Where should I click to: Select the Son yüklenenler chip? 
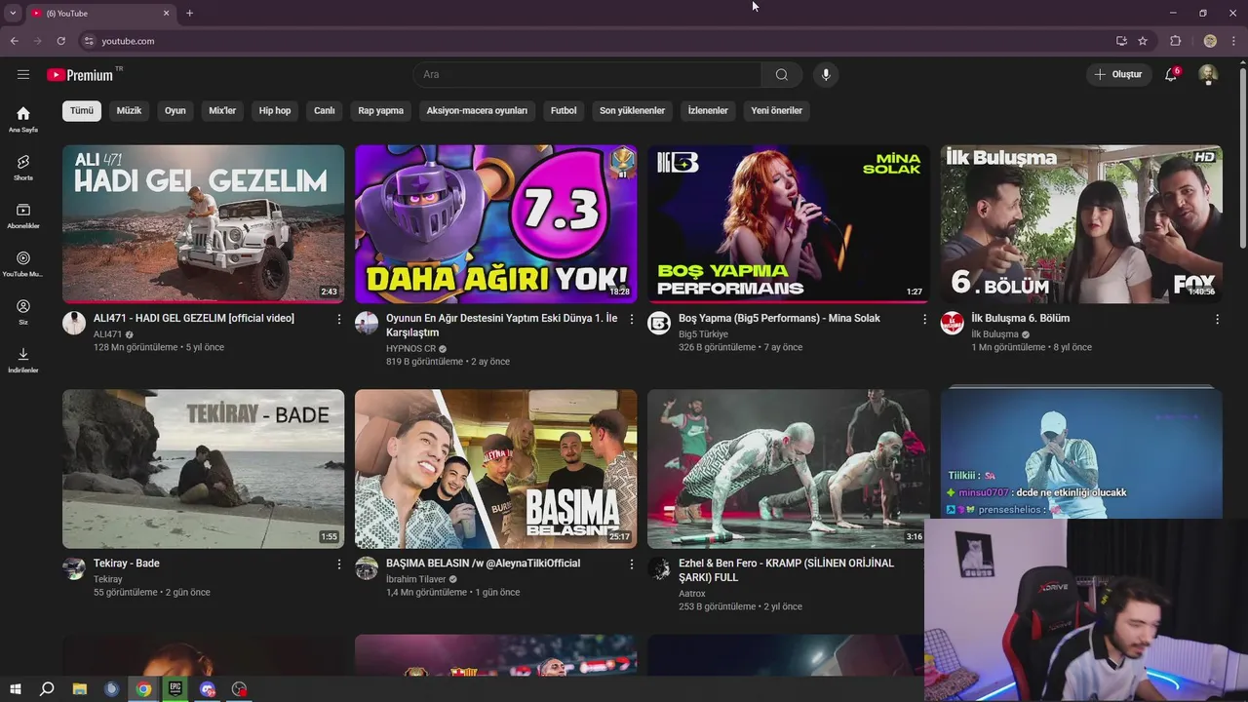pos(632,110)
